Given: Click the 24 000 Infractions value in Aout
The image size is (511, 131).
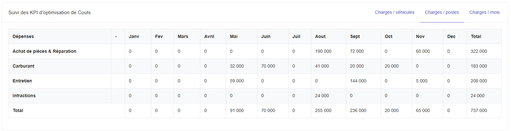Looking at the screenshot, I should 322,96.
